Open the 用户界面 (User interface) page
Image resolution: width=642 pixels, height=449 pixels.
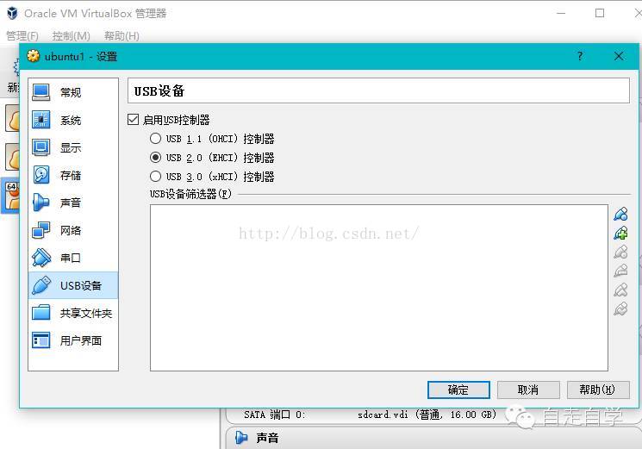[73, 340]
